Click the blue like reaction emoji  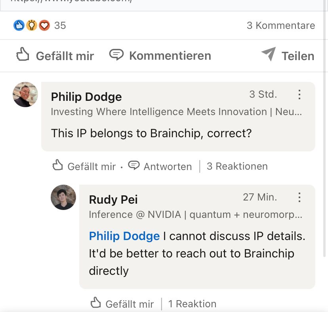(19, 26)
